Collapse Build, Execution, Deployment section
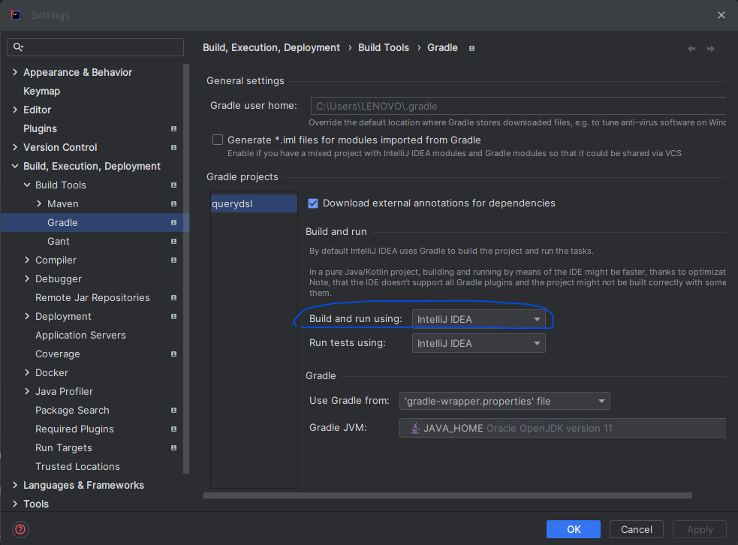The width and height of the screenshot is (738, 545). pos(15,166)
